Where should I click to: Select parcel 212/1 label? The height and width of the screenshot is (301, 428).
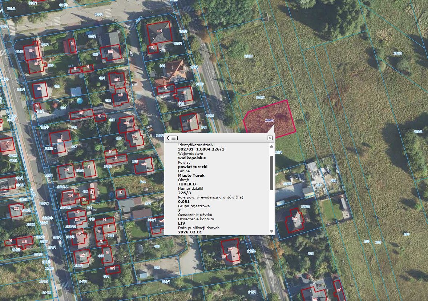click(x=83, y=282)
